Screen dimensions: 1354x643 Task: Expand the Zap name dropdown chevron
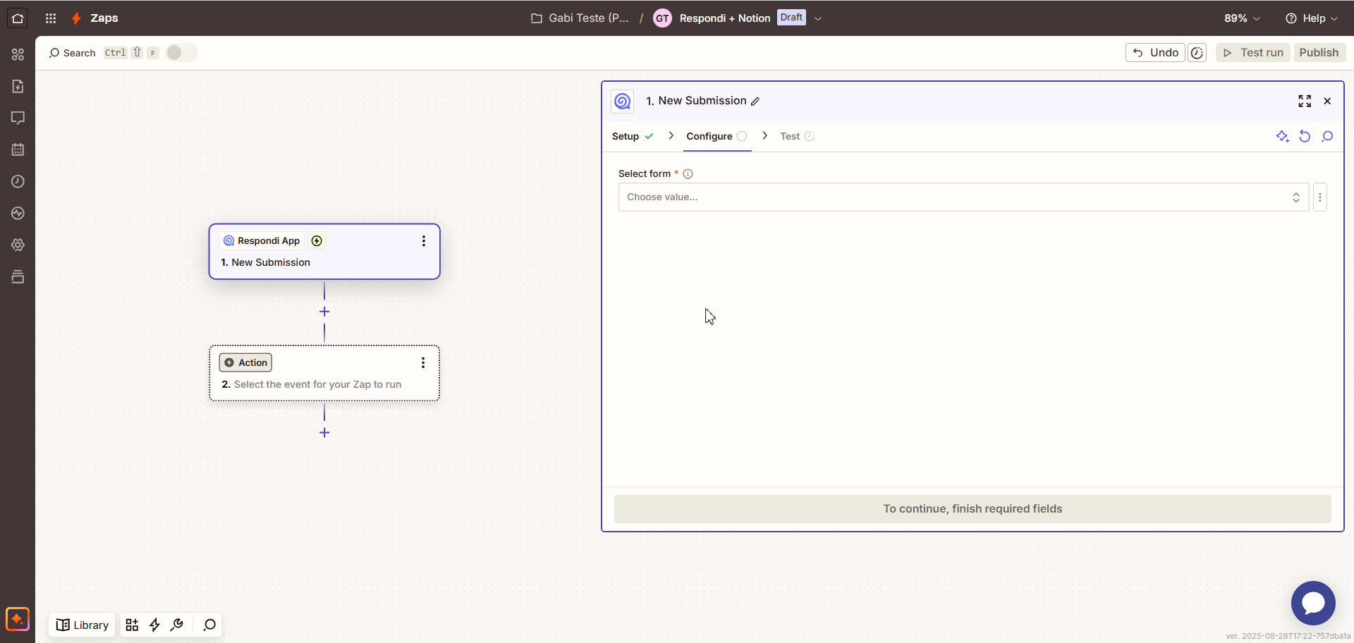coord(818,18)
